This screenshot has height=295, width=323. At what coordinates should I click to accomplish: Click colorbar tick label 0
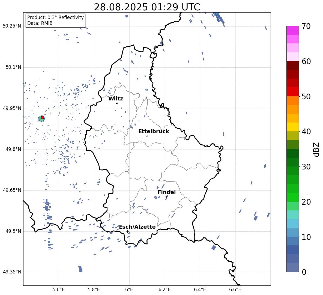tap(304, 272)
